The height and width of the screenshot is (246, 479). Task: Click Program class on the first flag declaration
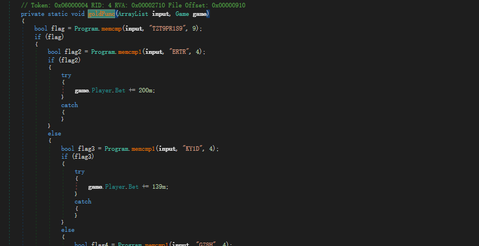(86, 28)
